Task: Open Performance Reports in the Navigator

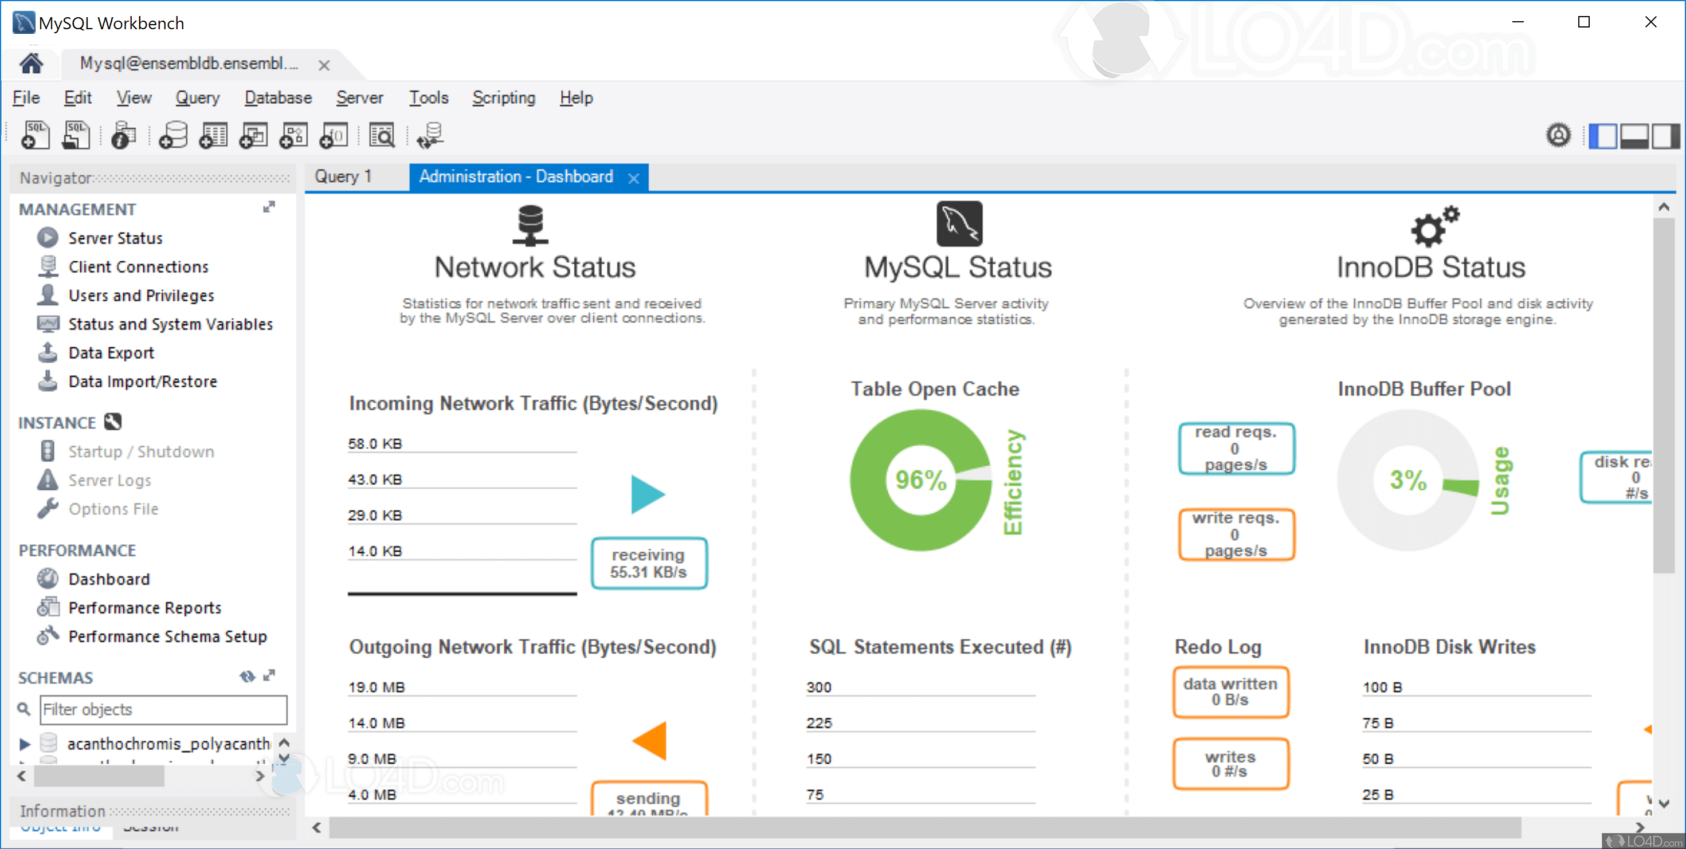Action: tap(144, 608)
